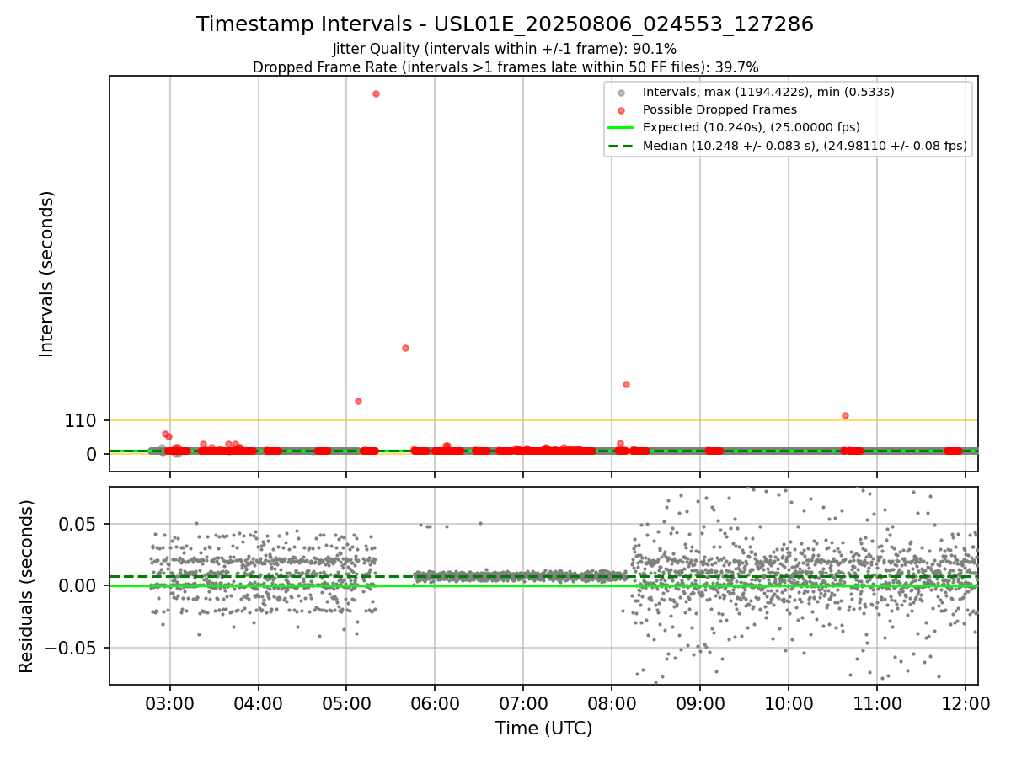Click the plot title 'Timestamp Intervals - USL01E_20250806_024553_127286'
1011x758 pixels.
(505, 24)
